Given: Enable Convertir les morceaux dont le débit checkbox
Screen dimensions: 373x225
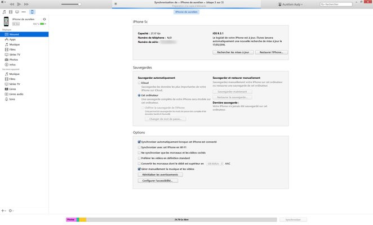Looking at the screenshot, I should tap(139, 164).
